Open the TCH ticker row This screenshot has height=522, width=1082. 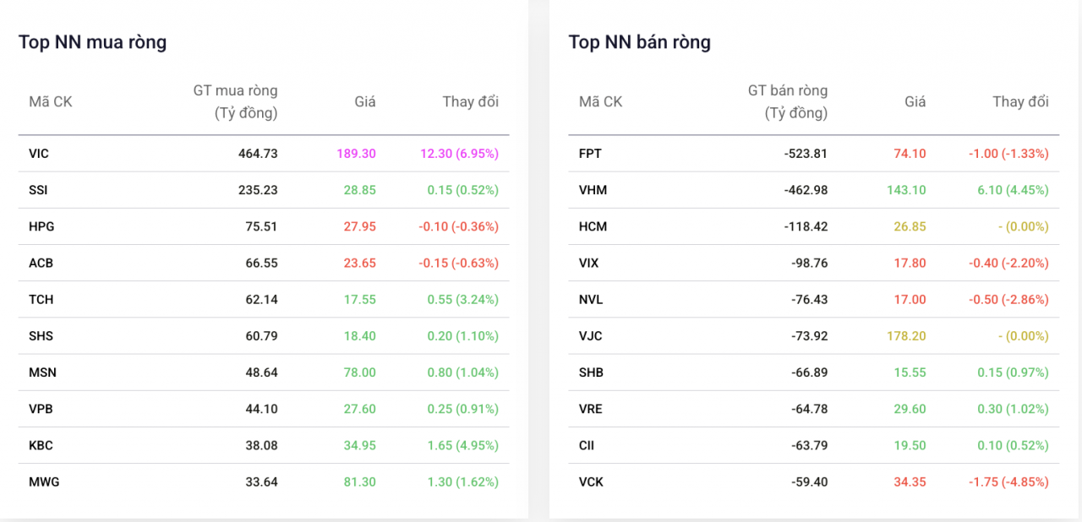(x=41, y=299)
